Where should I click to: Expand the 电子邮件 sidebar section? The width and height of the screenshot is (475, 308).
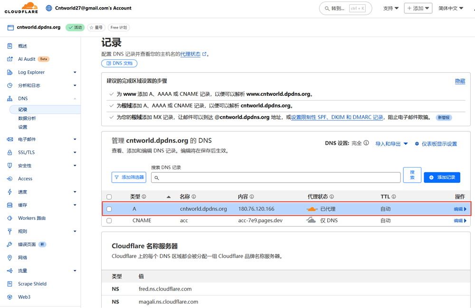click(x=75, y=139)
